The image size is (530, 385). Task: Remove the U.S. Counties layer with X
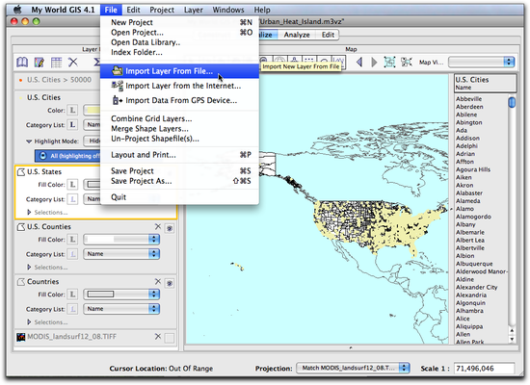[x=158, y=226]
